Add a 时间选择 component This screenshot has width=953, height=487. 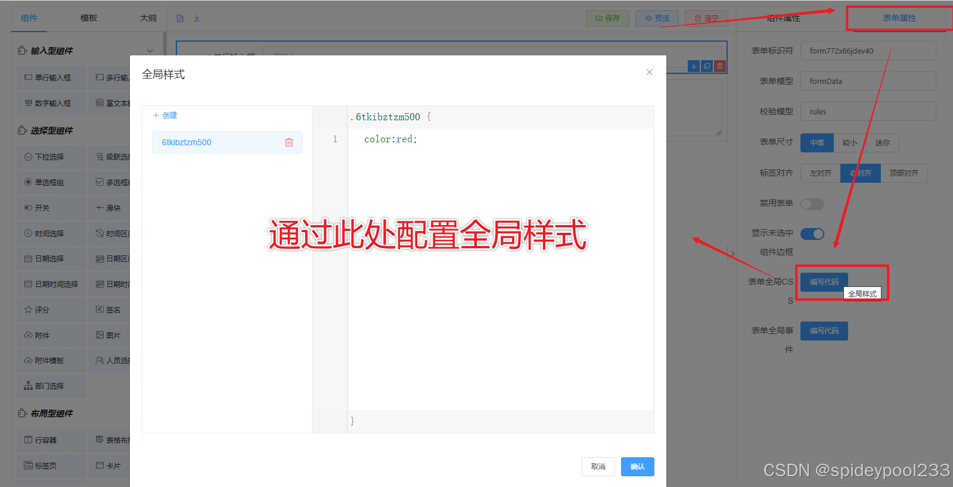coord(51,233)
